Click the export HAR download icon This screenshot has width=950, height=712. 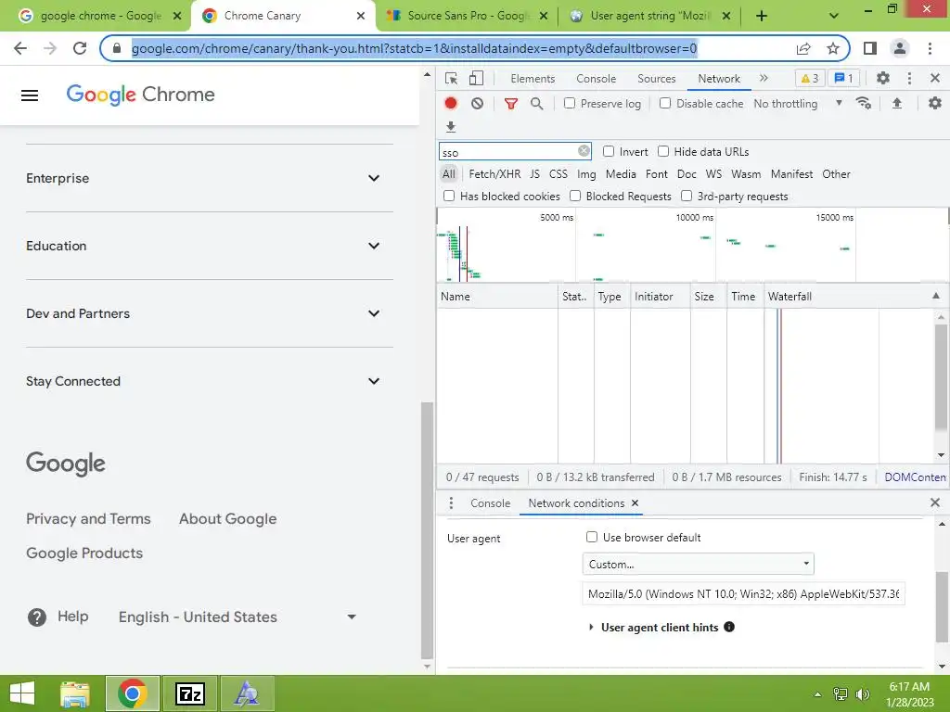point(450,126)
